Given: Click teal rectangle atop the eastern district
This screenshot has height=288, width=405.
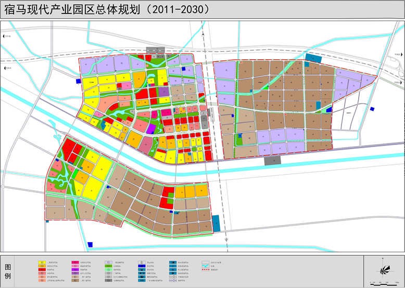Looking at the screenshot, I should pos(313,57).
